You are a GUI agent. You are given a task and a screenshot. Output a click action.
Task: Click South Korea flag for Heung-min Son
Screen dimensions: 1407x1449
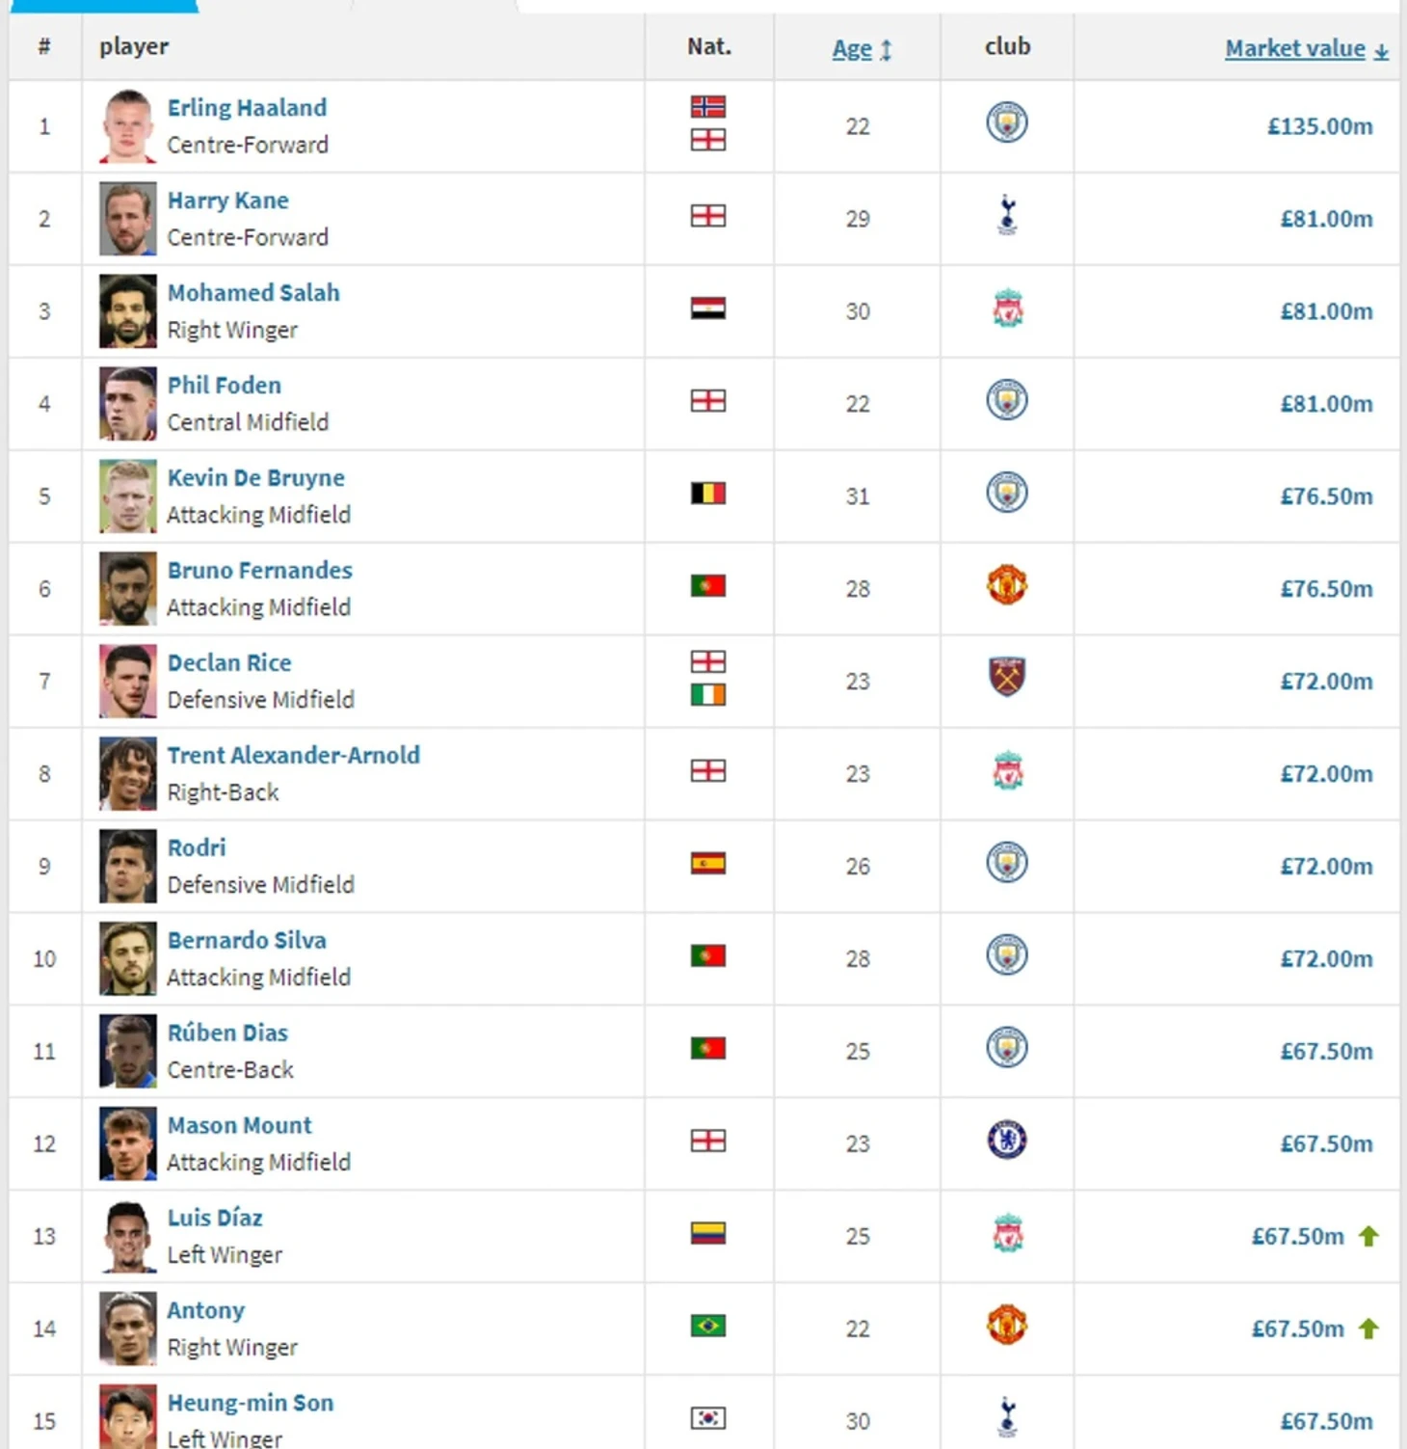click(x=708, y=1418)
